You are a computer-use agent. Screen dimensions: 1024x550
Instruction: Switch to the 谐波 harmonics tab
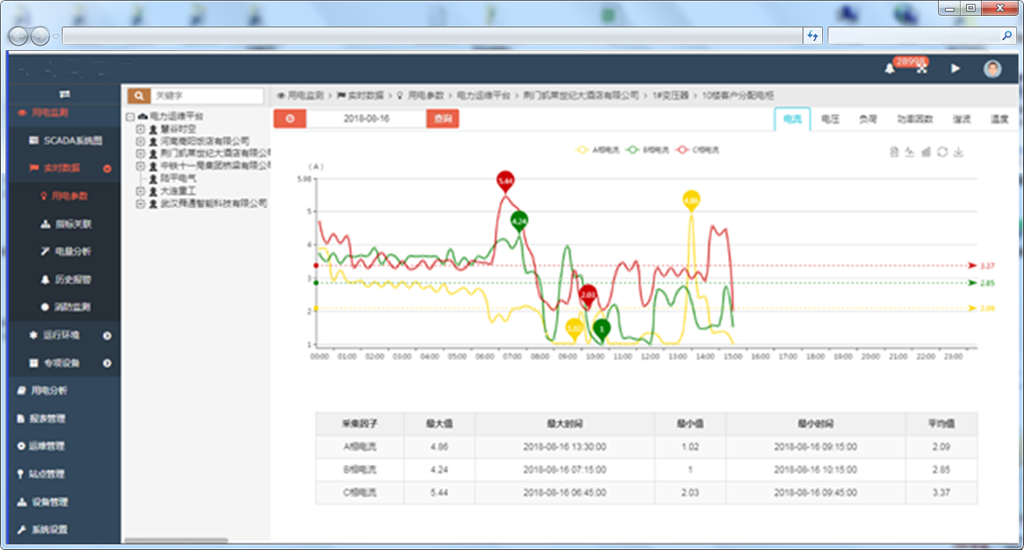click(x=961, y=119)
